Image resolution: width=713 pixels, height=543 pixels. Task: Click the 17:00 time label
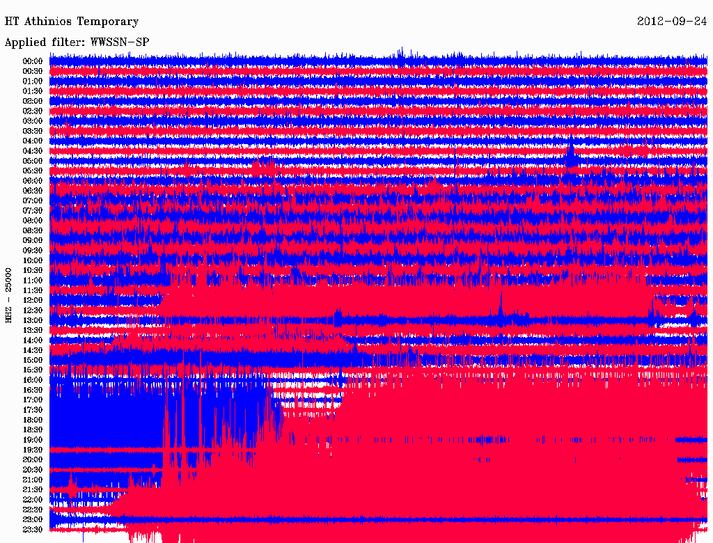click(33, 400)
